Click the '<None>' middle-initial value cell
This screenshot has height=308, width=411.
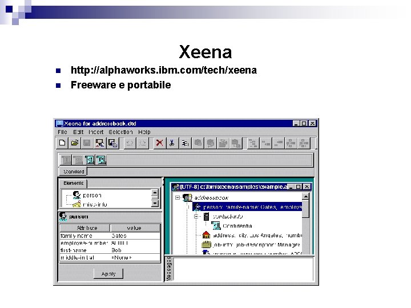point(135,257)
